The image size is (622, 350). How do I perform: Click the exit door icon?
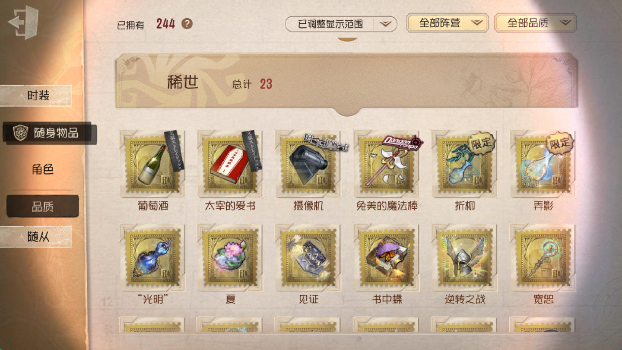pyautogui.click(x=23, y=22)
